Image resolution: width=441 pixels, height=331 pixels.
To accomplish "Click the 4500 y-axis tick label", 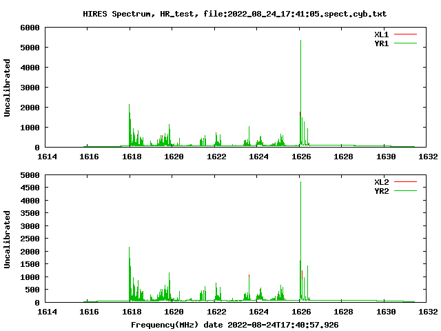I will click(x=30, y=188).
